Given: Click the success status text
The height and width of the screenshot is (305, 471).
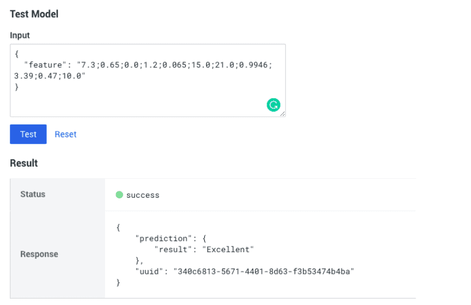Looking at the screenshot, I should [x=143, y=195].
